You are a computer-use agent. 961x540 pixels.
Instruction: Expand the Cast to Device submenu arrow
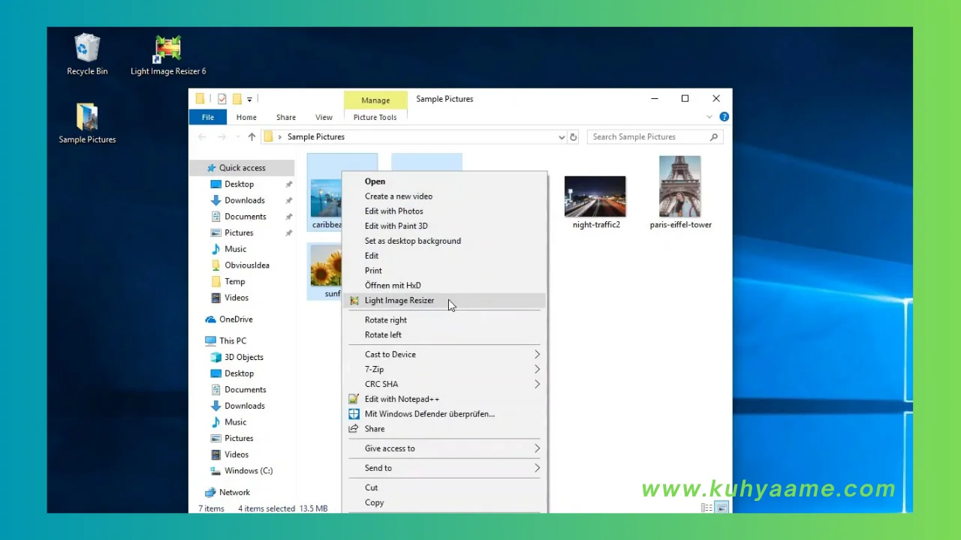coord(537,355)
